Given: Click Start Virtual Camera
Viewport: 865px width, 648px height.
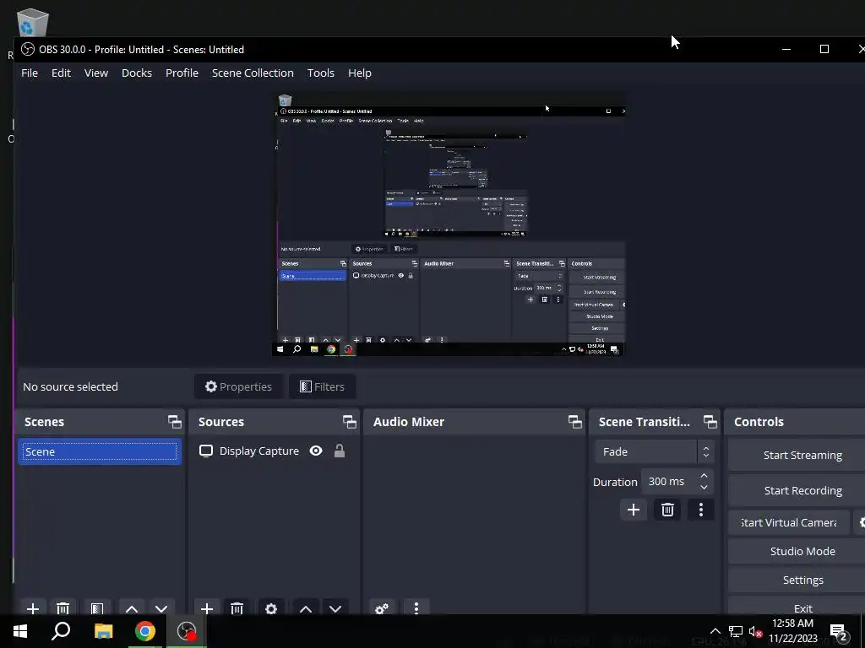Looking at the screenshot, I should tap(790, 522).
